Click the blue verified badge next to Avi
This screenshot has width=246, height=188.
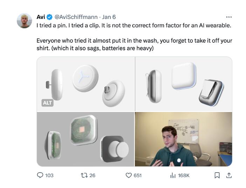click(x=50, y=17)
